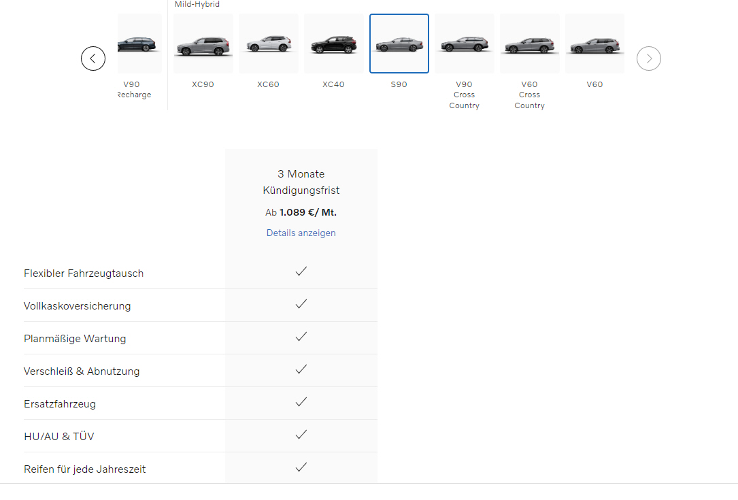The width and height of the screenshot is (738, 500).
Task: Select the V90 Recharge car image
Action: 139,44
